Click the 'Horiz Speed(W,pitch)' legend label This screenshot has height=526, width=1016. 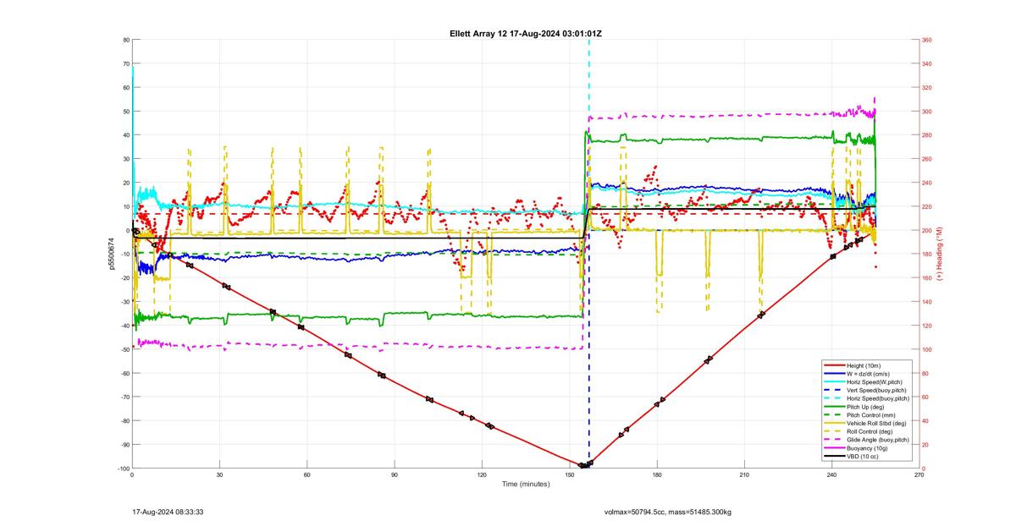(874, 381)
